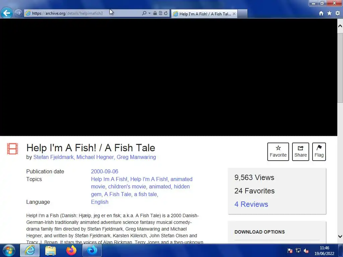This screenshot has height=257, width=343.
Task: Open creator link Greg Manwaring
Action: pyautogui.click(x=136, y=157)
